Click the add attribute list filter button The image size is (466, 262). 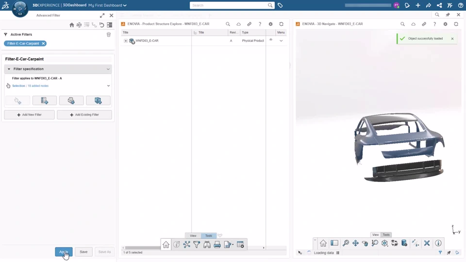[x=45, y=100]
